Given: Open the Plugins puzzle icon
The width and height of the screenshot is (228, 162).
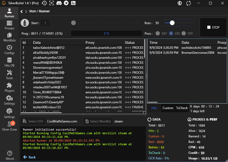Looking at the screenshot, I should (x=9, y=87).
